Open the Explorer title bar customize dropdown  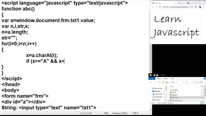click(159, 75)
